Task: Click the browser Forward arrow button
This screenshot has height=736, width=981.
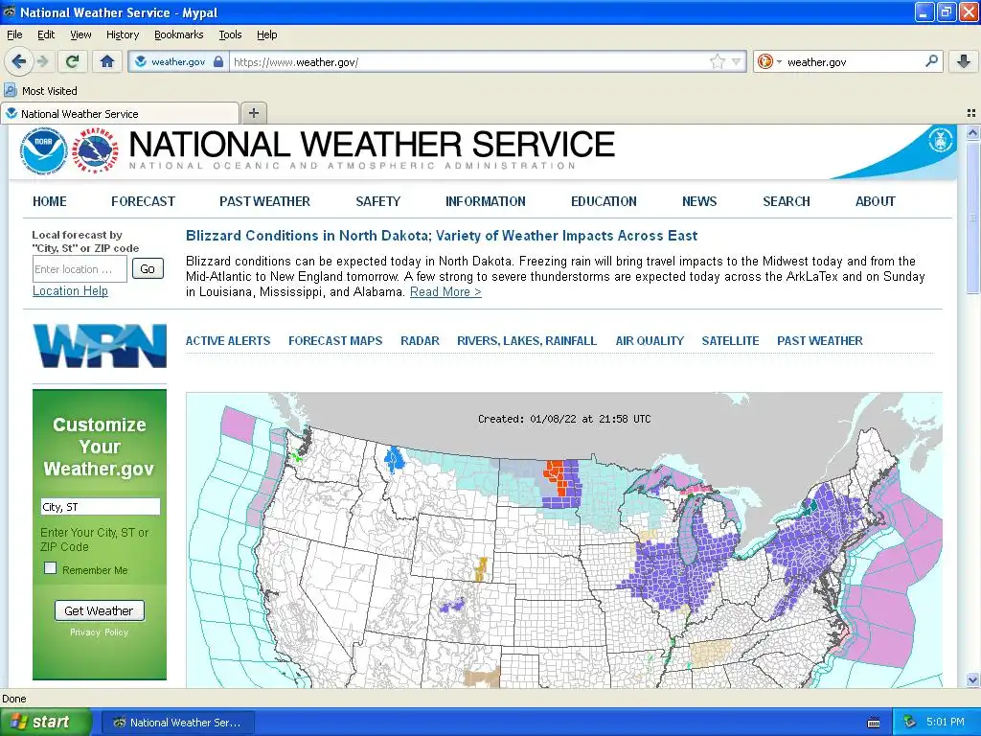Action: 43,61
